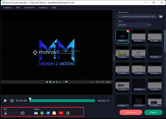166x119 pixels.
Task: Select the 13:32 recording thumbnail
Action: coord(138,101)
